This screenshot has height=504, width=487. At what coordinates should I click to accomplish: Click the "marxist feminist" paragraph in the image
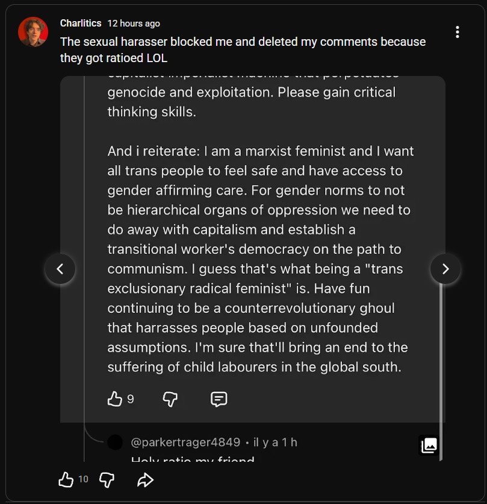[x=260, y=259]
